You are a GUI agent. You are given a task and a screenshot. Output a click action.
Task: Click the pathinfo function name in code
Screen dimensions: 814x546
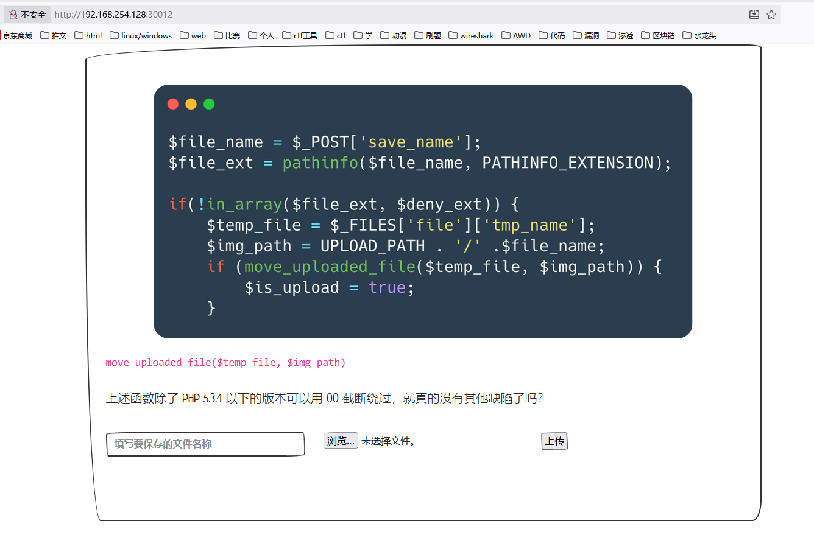tap(320, 163)
